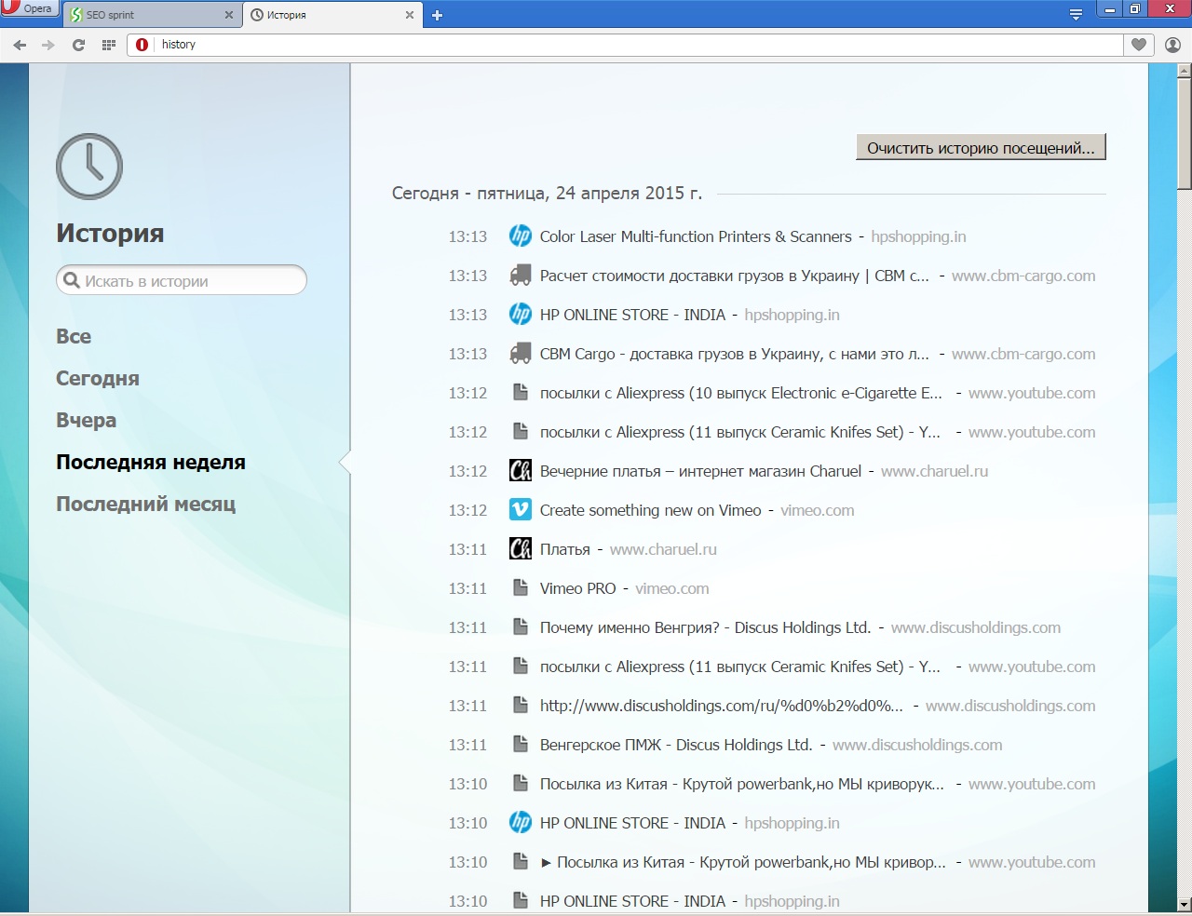Open Create something new on Vimeo entry
The image size is (1192, 916).
coord(650,510)
